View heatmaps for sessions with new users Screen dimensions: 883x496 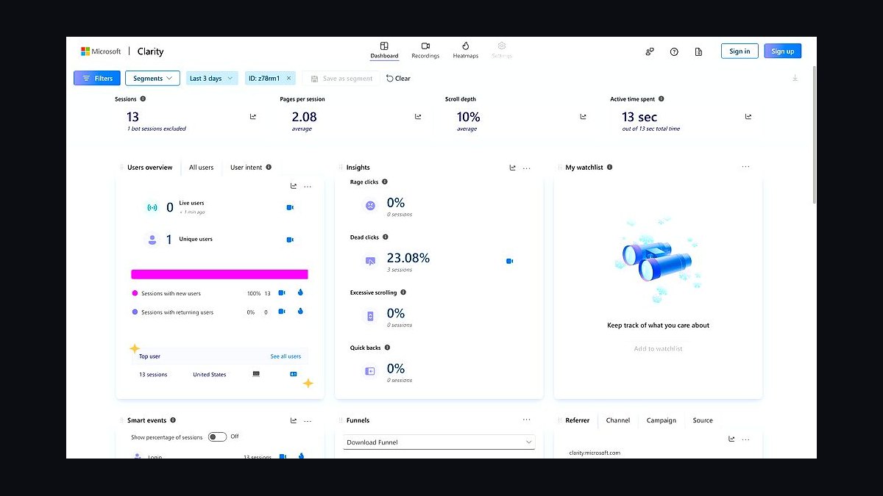pos(300,292)
